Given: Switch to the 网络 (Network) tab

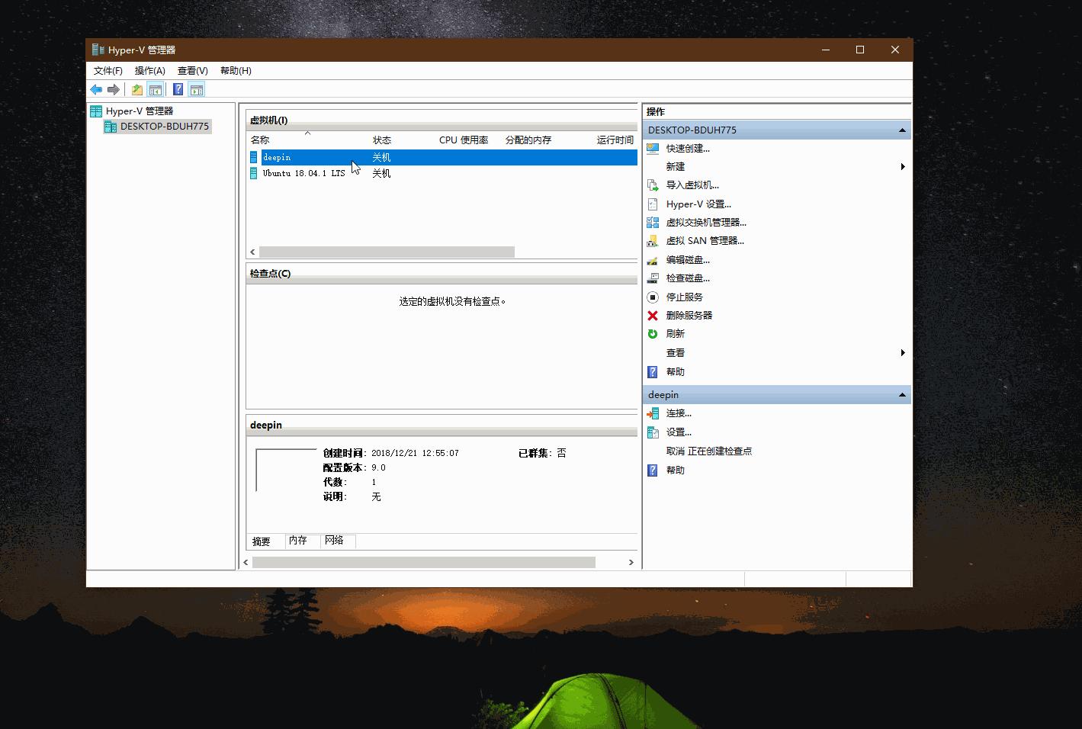Looking at the screenshot, I should pyautogui.click(x=336, y=541).
